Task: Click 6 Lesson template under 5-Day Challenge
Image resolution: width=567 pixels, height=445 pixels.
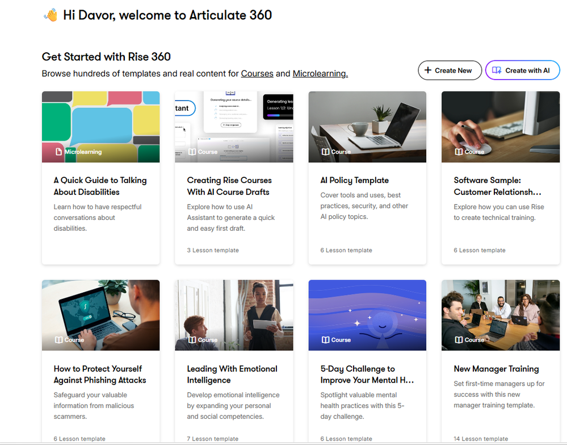Action: pyautogui.click(x=346, y=439)
